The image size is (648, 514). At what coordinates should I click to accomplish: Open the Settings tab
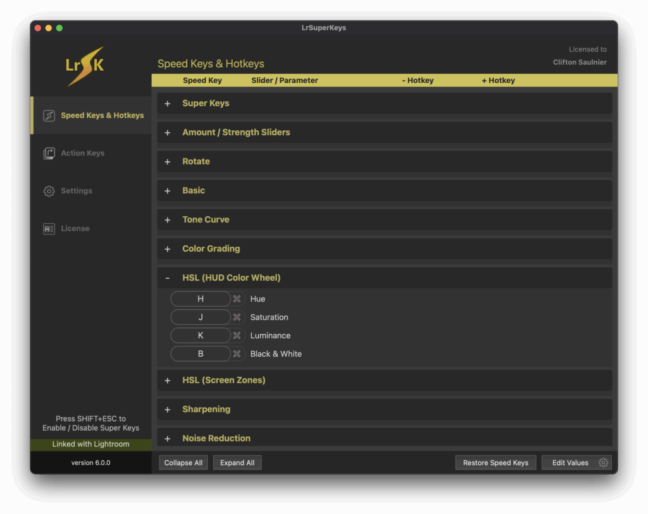(91, 191)
